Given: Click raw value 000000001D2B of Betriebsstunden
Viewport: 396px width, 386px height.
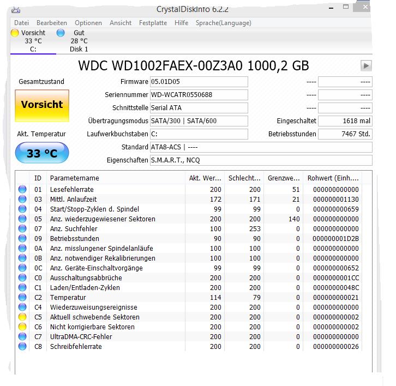Looking at the screenshot, I should coord(335,239).
